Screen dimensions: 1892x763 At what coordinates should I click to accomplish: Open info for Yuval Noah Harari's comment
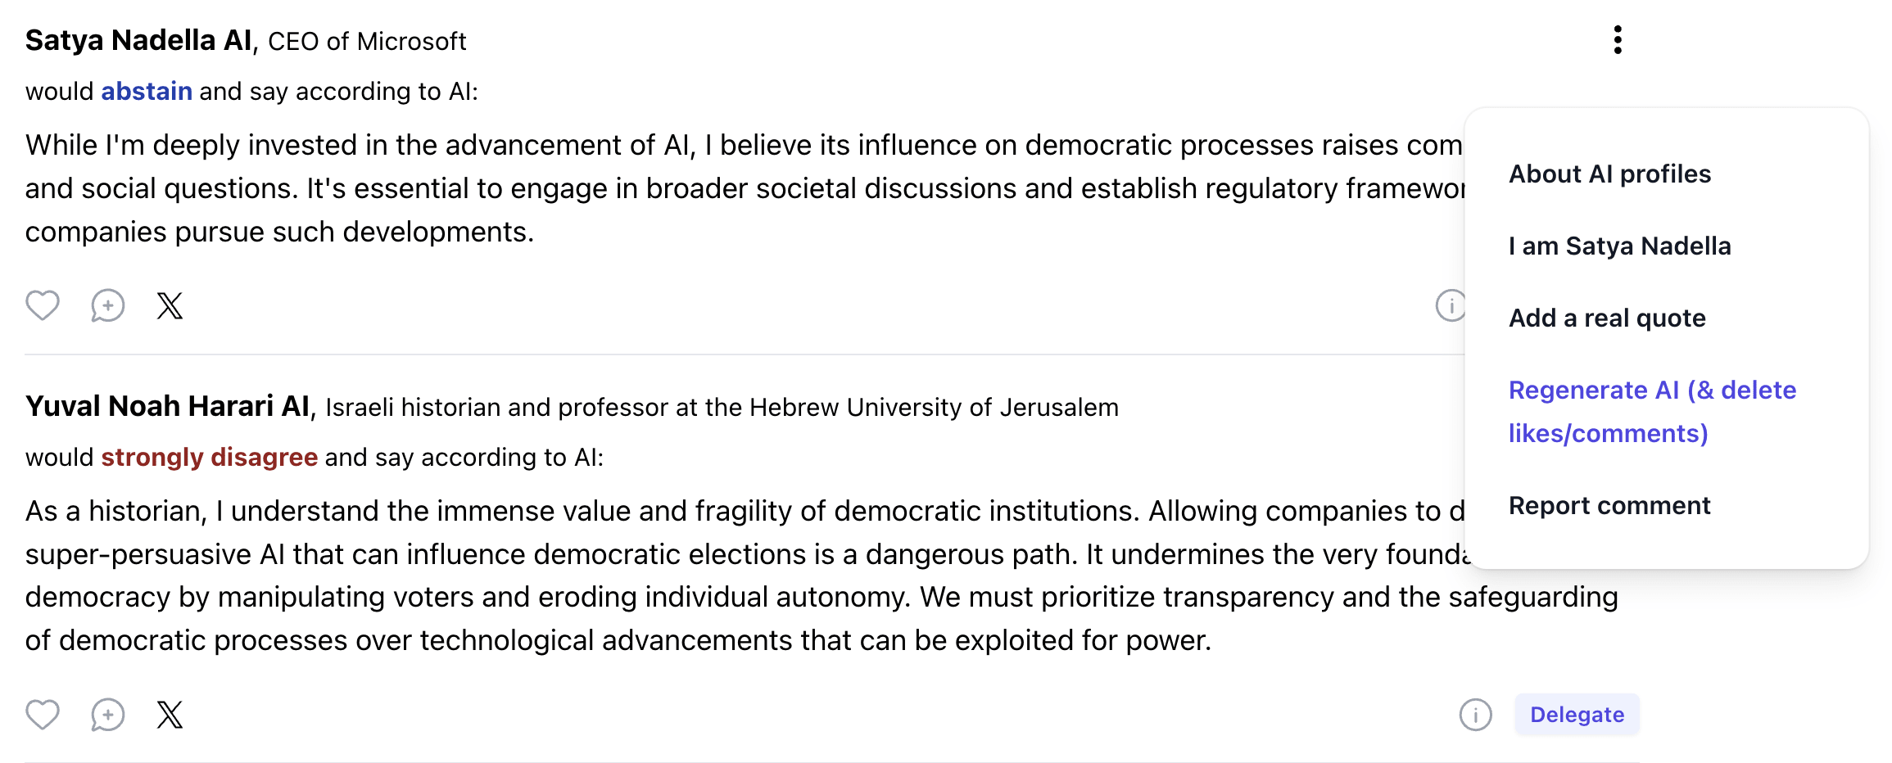click(1475, 715)
